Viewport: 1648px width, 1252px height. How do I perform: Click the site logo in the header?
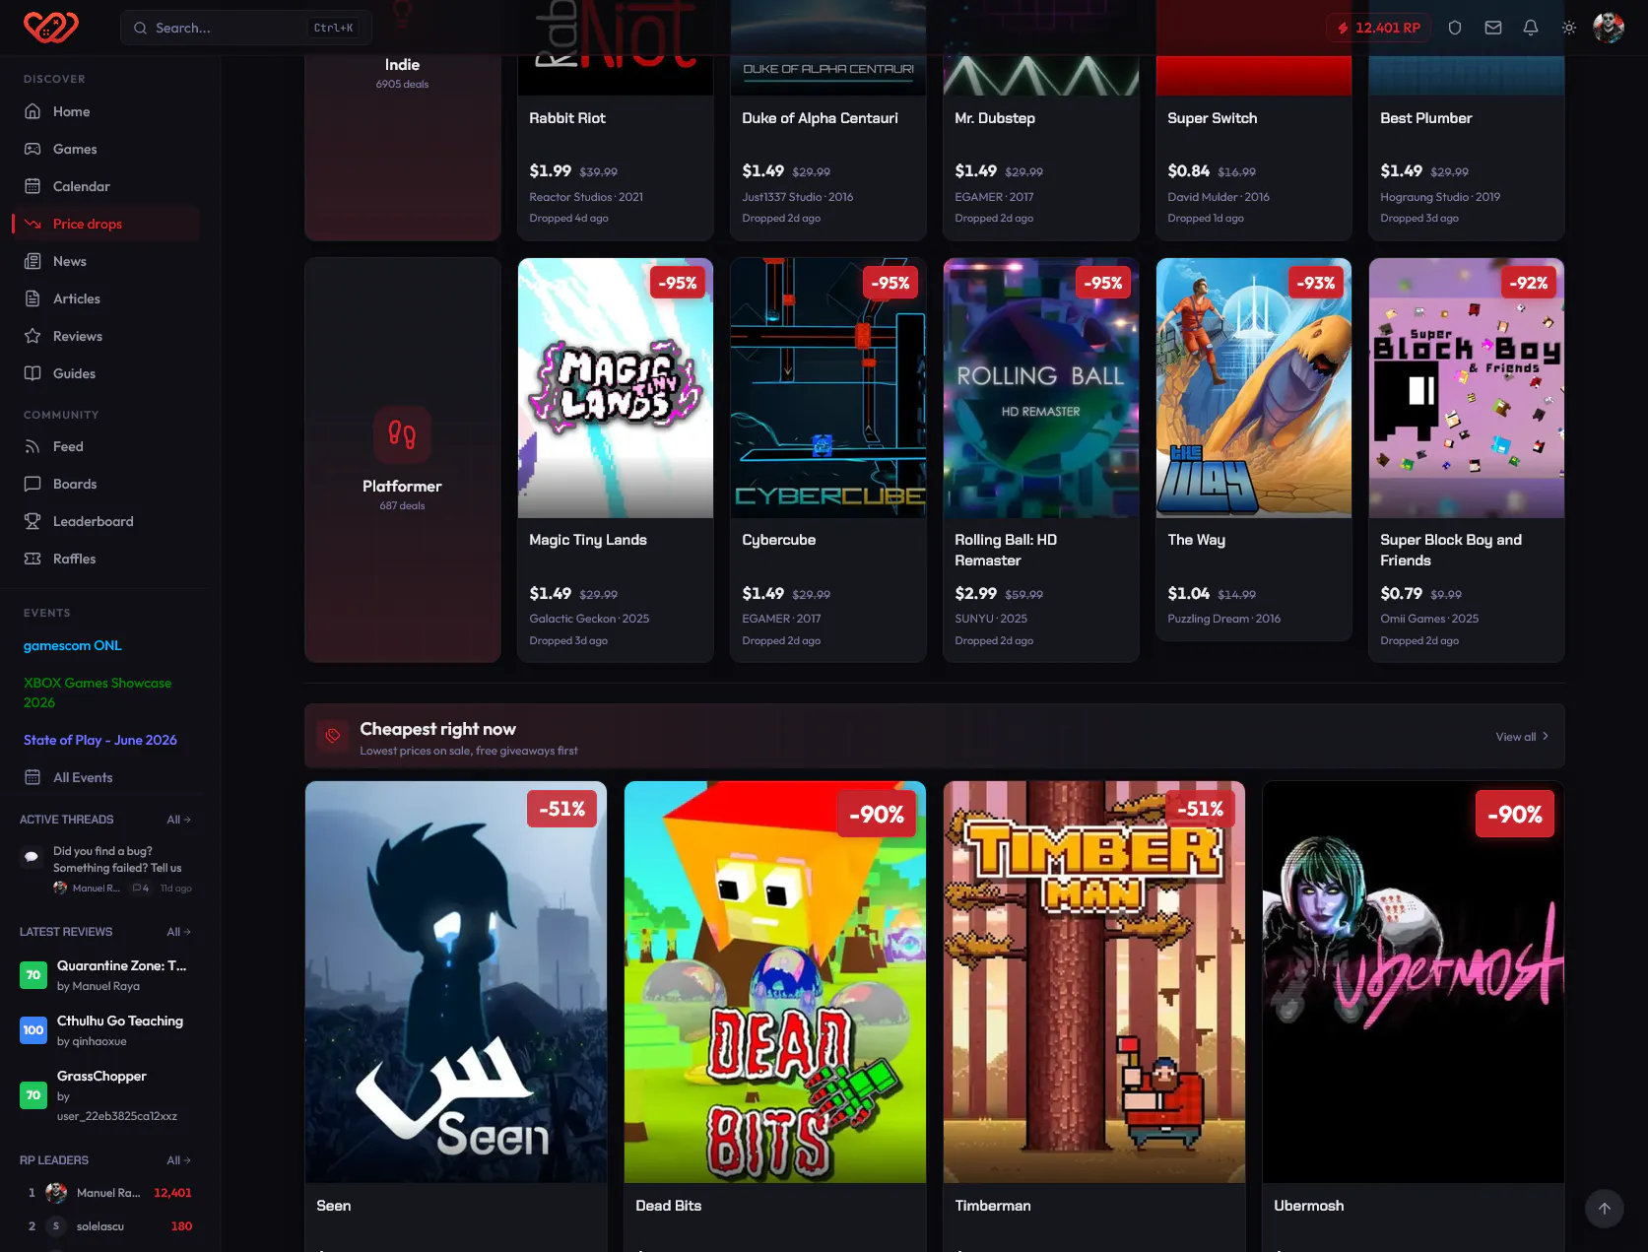pos(51,28)
